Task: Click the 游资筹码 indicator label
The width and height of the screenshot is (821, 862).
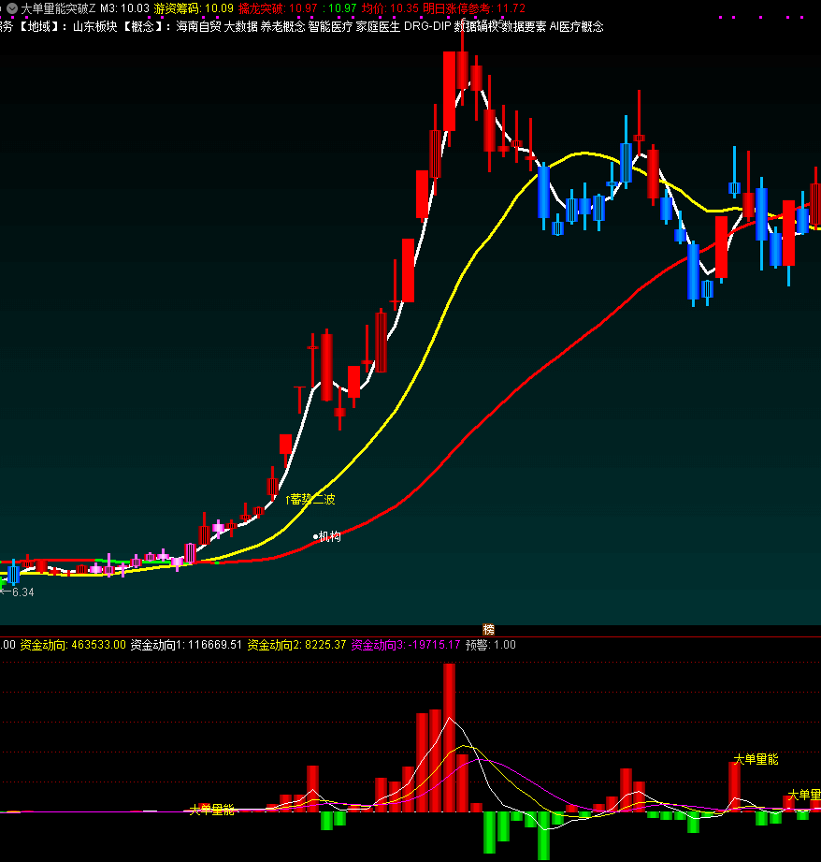Action: [177, 8]
